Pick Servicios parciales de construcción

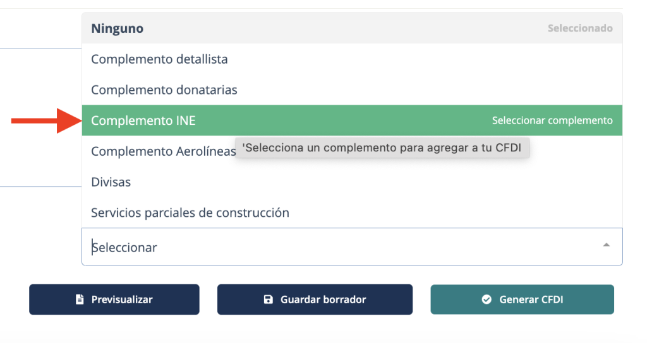190,213
